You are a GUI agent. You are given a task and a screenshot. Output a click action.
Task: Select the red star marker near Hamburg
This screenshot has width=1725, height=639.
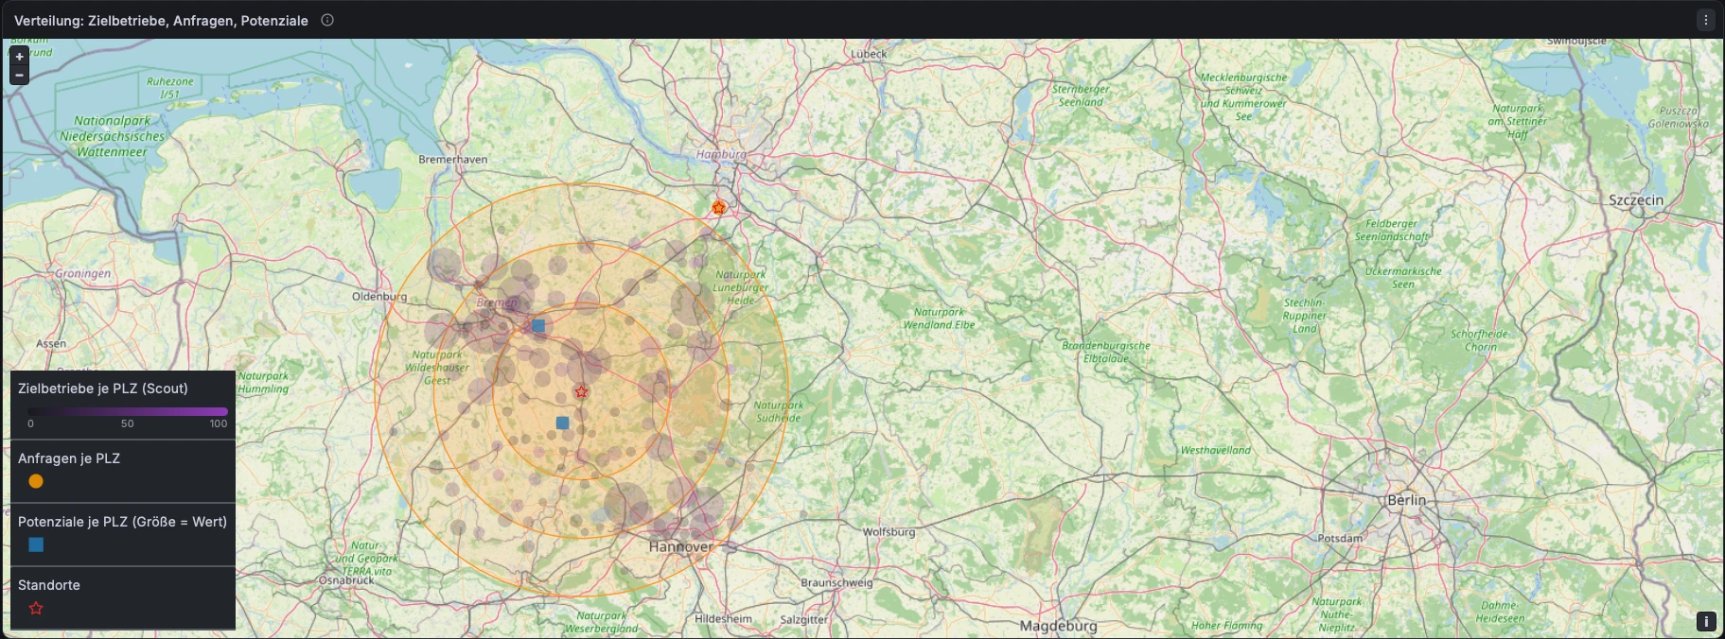click(719, 207)
